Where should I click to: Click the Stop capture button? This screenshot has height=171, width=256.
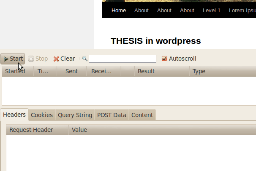[38, 59]
